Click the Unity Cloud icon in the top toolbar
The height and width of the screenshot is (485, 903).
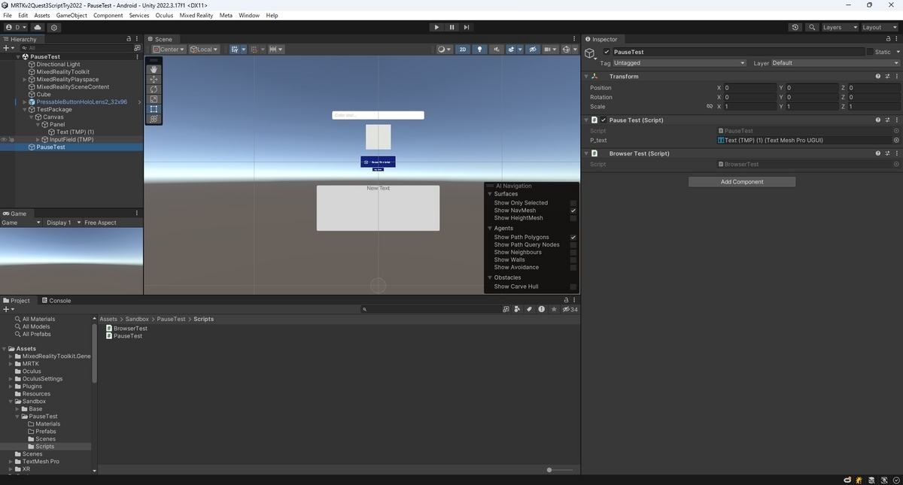(38, 27)
